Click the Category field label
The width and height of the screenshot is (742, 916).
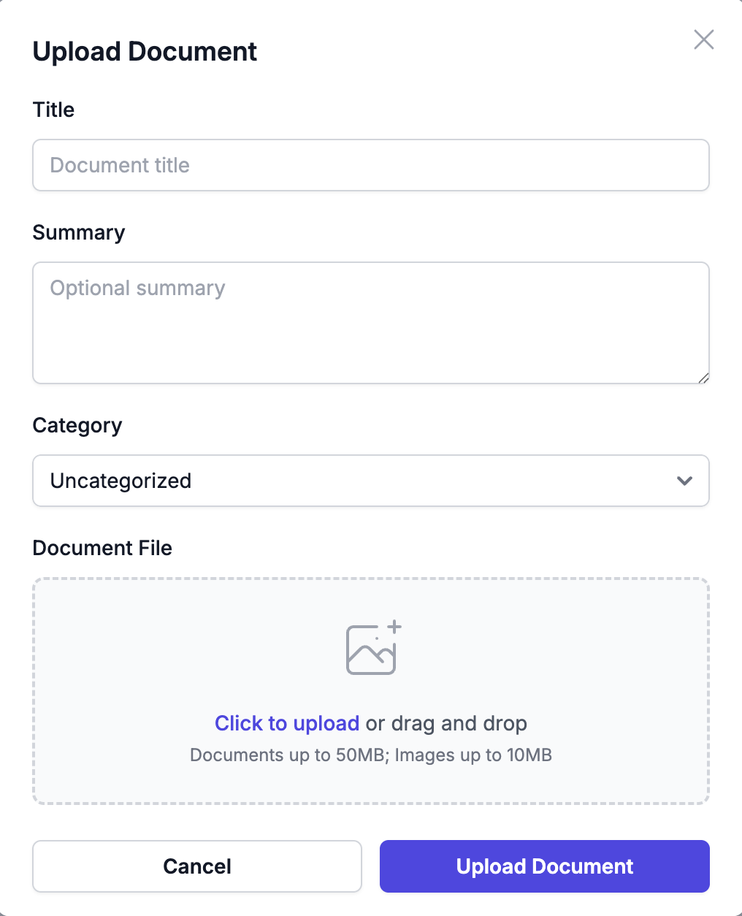(x=77, y=425)
